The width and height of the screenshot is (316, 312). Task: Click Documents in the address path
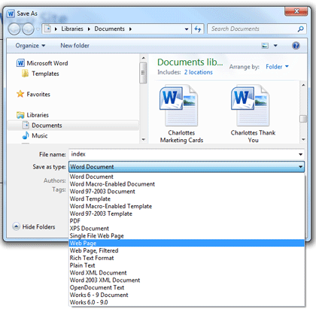coord(109,29)
